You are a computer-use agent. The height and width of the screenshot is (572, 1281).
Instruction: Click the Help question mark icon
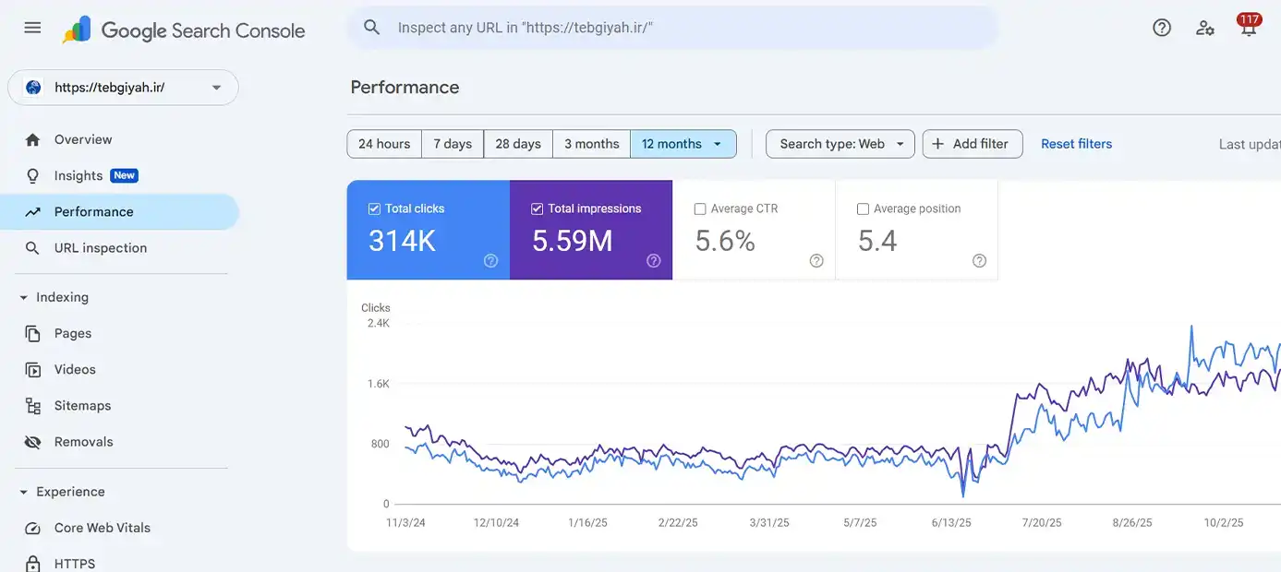tap(1162, 28)
